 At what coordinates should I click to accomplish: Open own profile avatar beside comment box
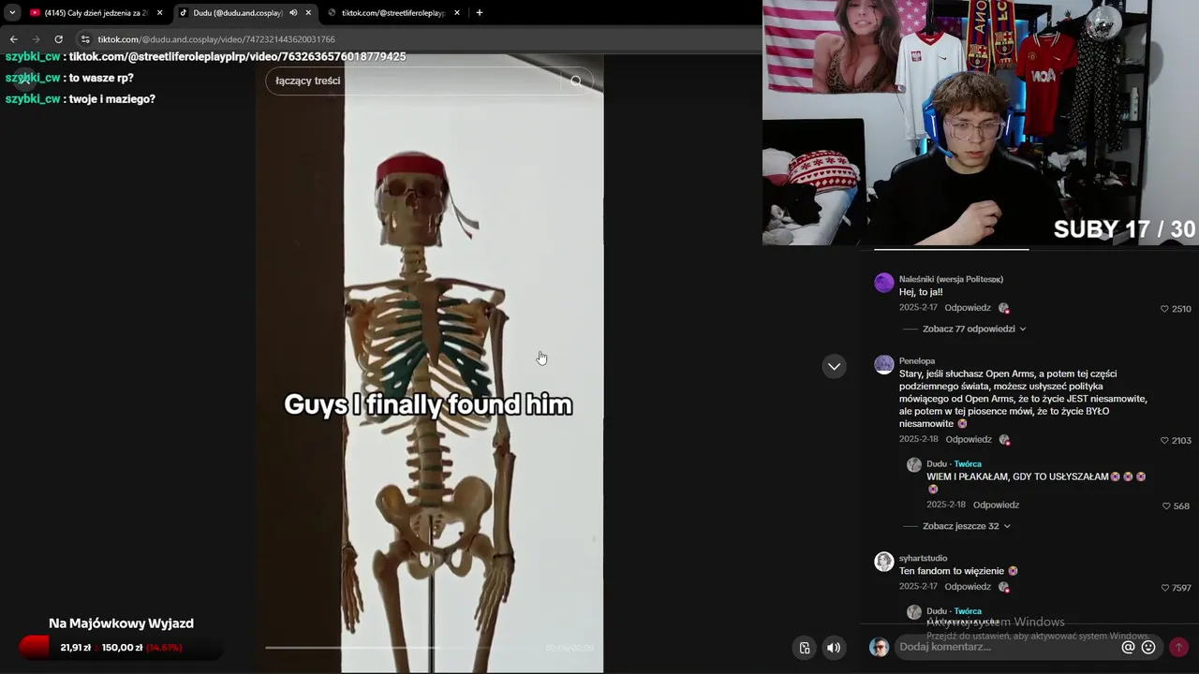pos(879,647)
